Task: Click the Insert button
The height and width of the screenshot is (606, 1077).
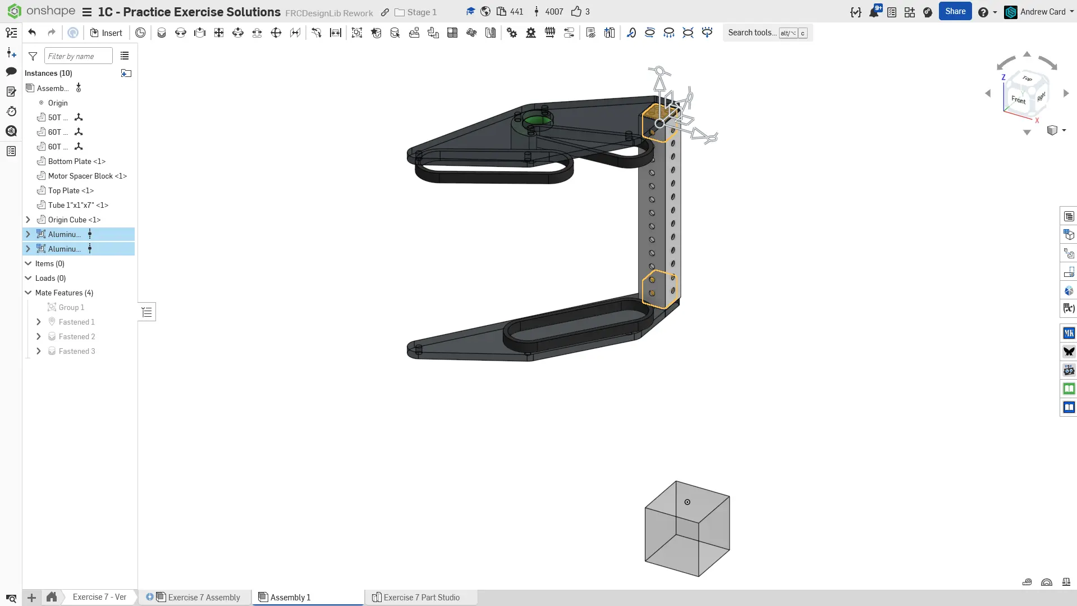Action: point(106,33)
